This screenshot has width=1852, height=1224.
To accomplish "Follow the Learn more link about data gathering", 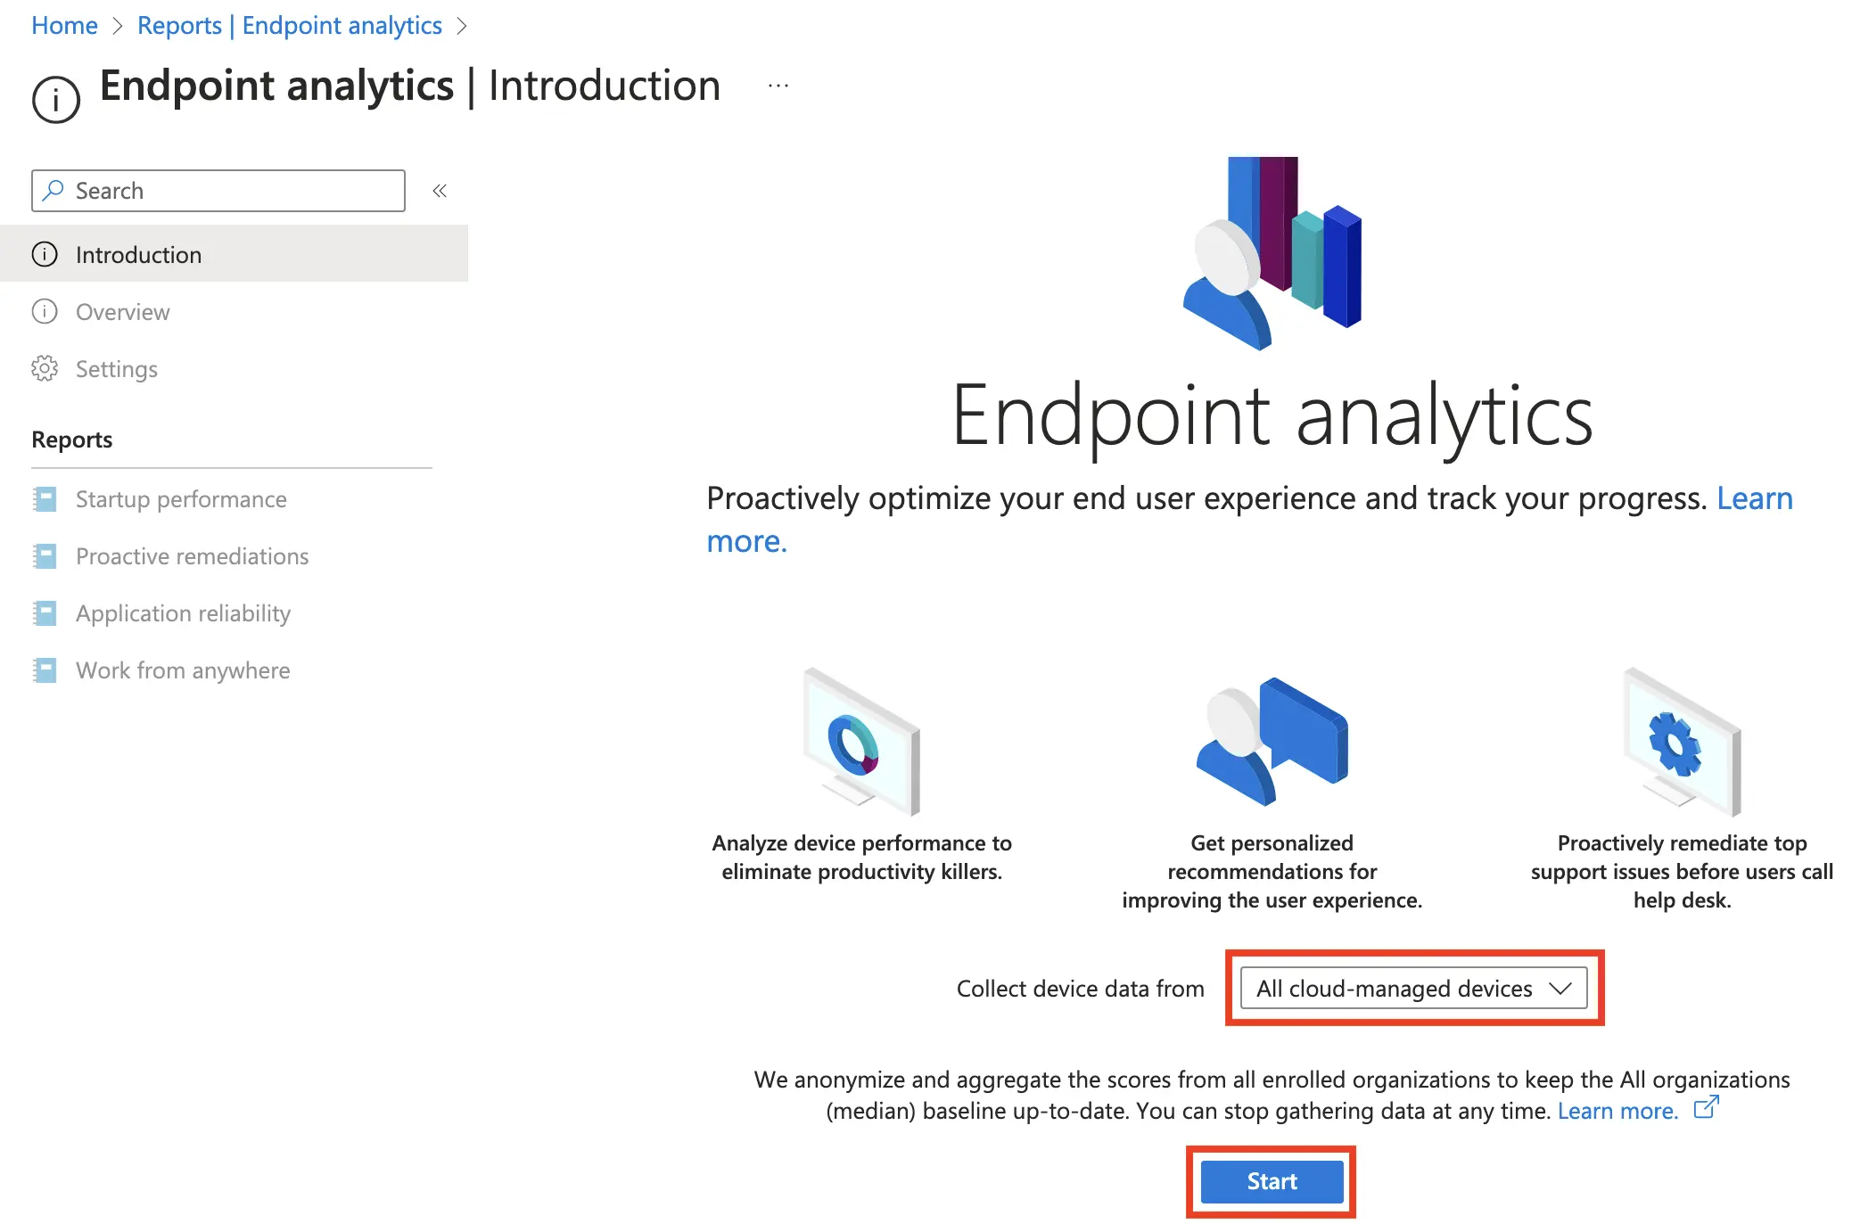I will [x=1617, y=1111].
